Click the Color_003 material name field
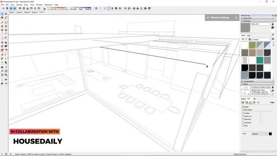The image size is (277, 156). [x=261, y=24]
